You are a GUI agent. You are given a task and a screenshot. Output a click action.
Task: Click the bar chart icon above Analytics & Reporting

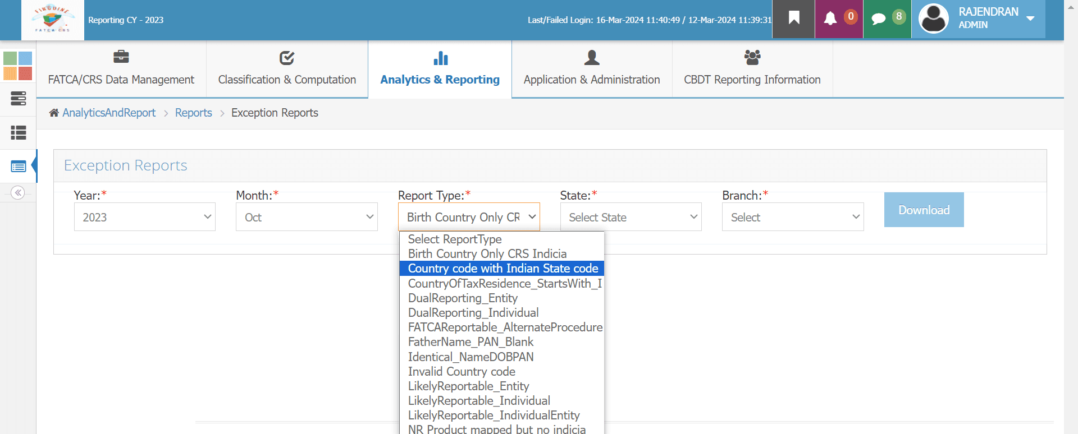441,58
